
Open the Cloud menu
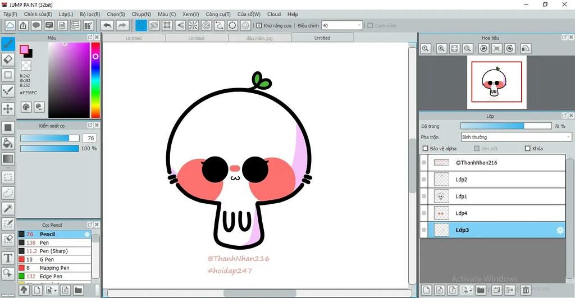point(274,14)
